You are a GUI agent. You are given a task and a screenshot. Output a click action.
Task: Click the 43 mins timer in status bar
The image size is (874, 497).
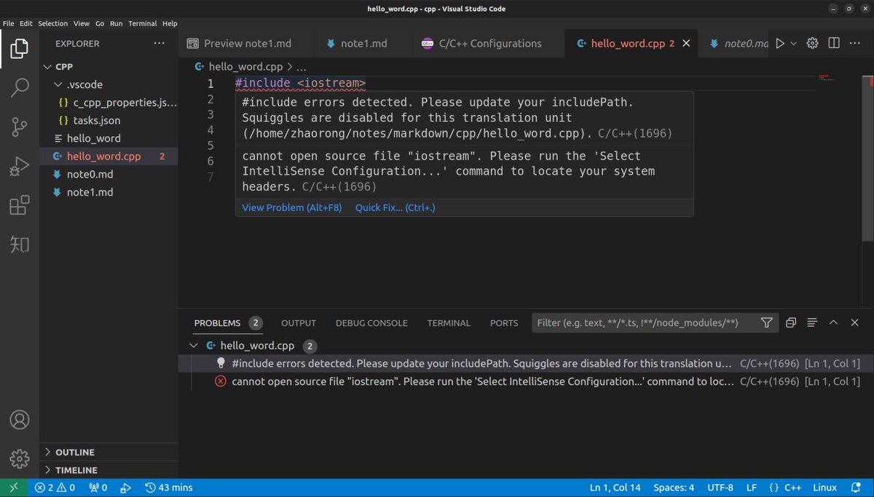(169, 488)
